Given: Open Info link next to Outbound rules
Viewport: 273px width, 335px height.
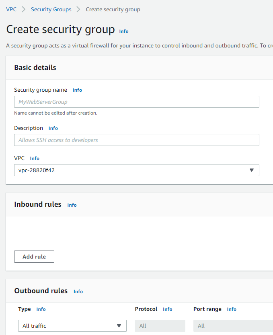Looking at the screenshot, I should pos(78,292).
